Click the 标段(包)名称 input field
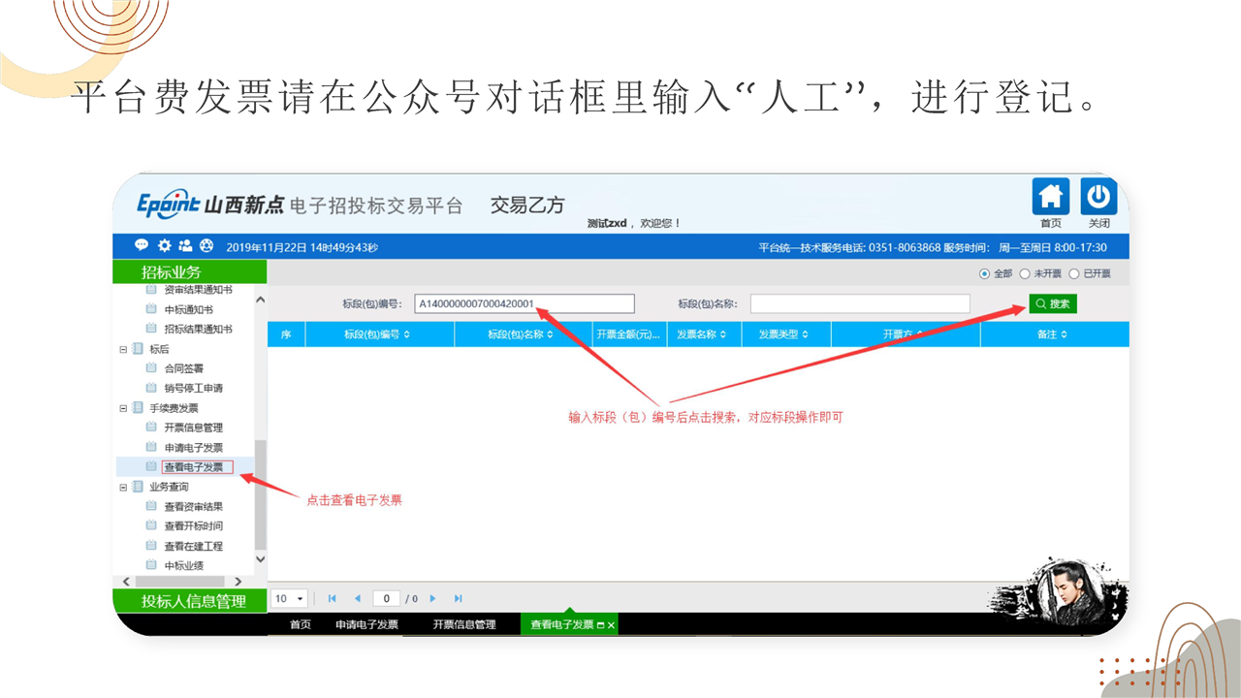Image resolution: width=1241 pixels, height=698 pixels. pyautogui.click(x=859, y=304)
